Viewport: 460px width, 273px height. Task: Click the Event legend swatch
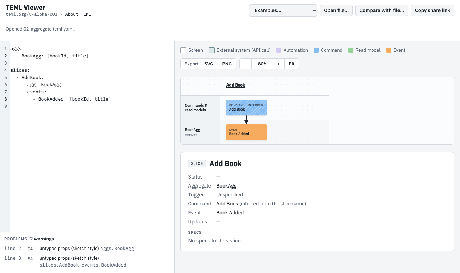tap(389, 50)
